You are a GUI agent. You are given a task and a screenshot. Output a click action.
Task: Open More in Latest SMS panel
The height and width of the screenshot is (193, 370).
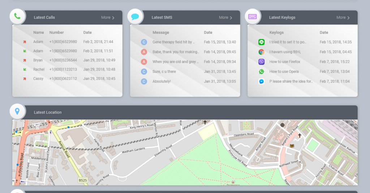[223, 17]
